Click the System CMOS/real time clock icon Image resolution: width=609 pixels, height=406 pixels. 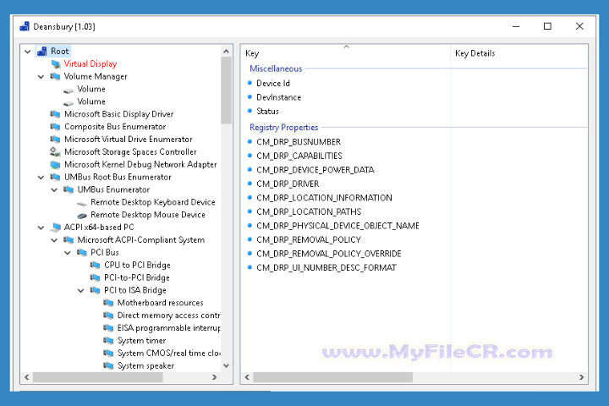(x=108, y=354)
